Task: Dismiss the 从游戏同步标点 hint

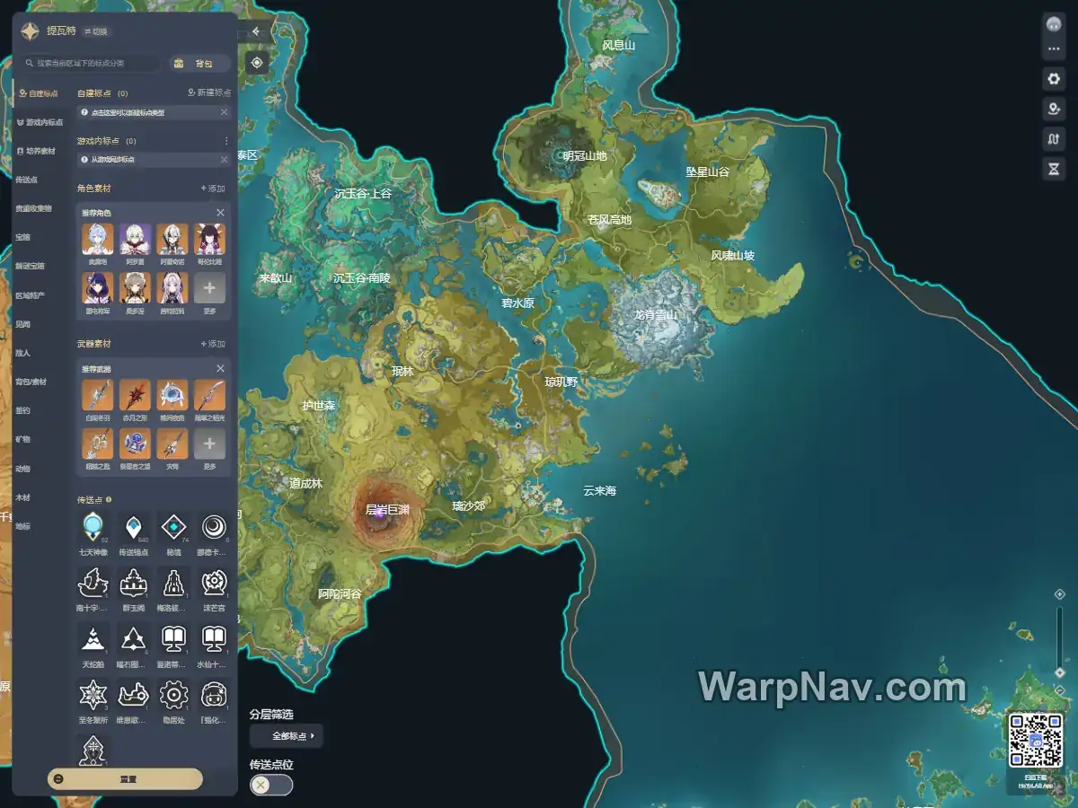Action: pos(224,160)
